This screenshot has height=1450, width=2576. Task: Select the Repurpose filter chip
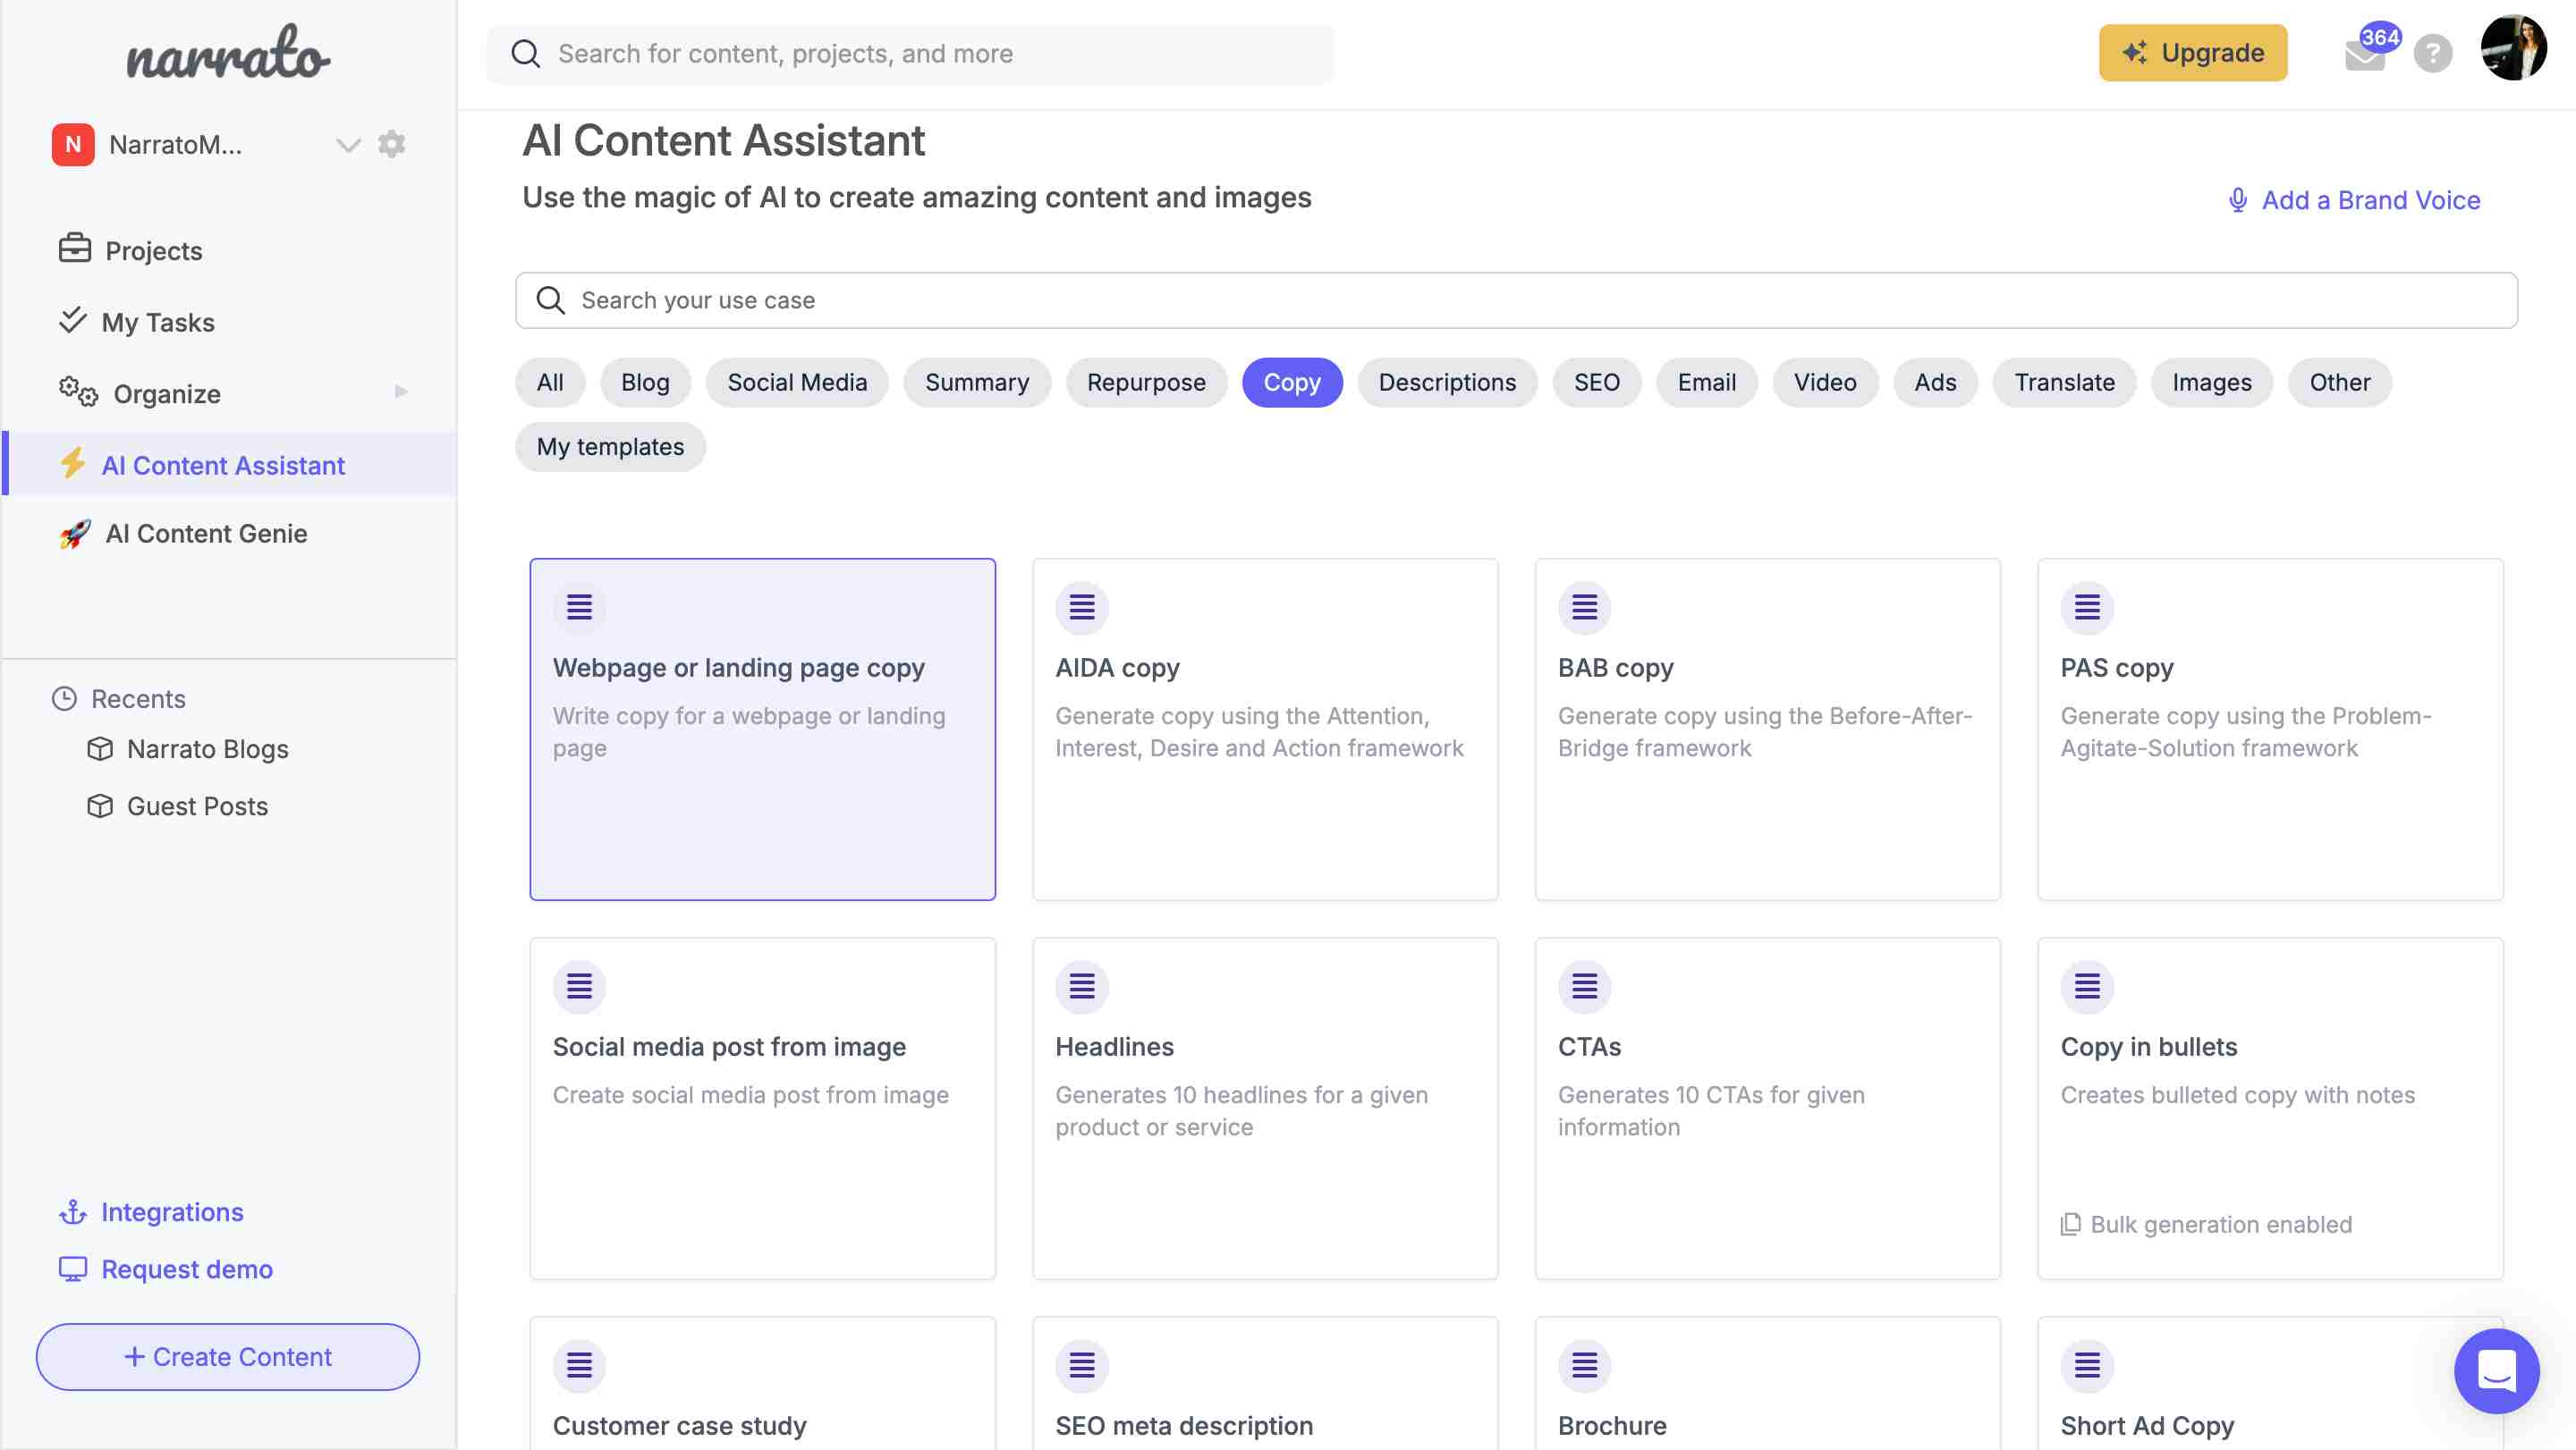tap(1146, 383)
